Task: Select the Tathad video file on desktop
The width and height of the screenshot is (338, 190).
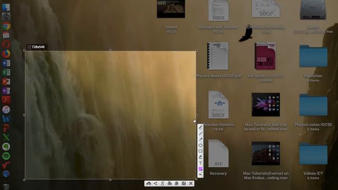Action: pos(171,9)
